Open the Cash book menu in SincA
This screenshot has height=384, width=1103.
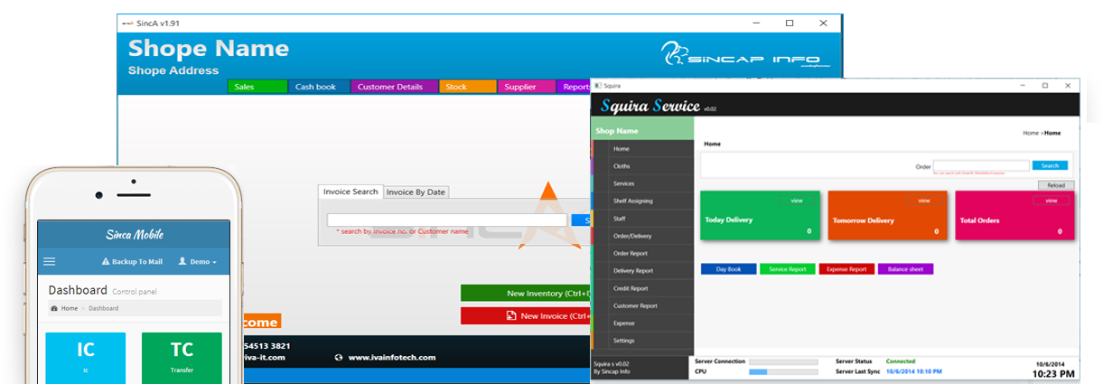tap(317, 87)
